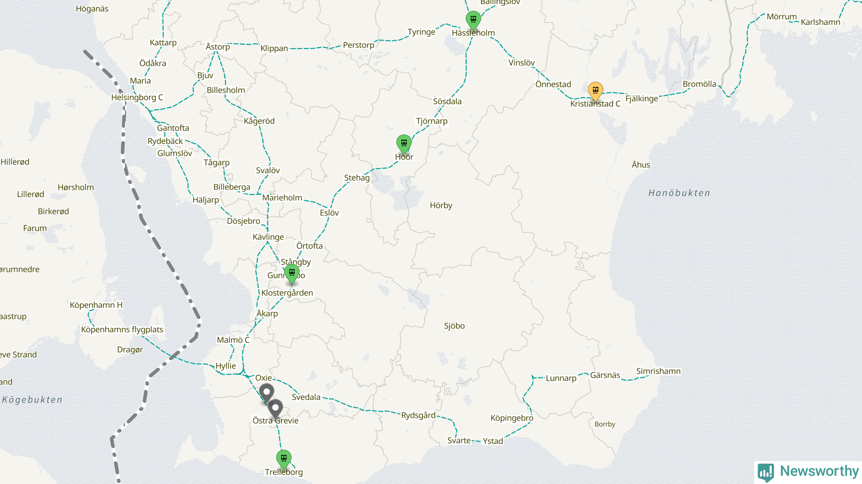This screenshot has height=484, width=862.
Task: Click the Malmö C station label
Action: [233, 340]
